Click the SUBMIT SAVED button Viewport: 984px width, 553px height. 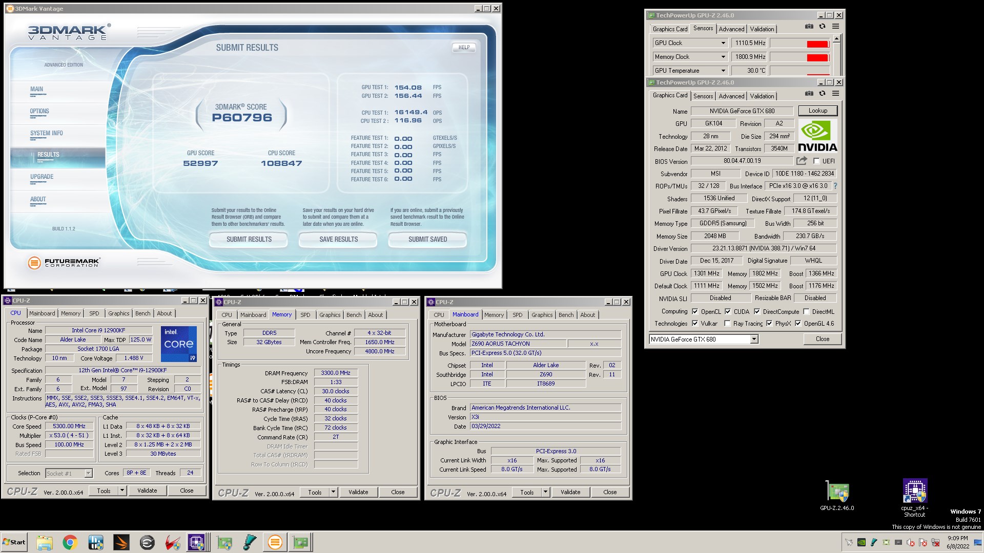pos(428,239)
